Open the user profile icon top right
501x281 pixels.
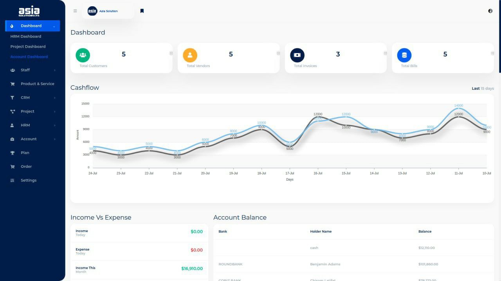pyautogui.click(x=490, y=11)
